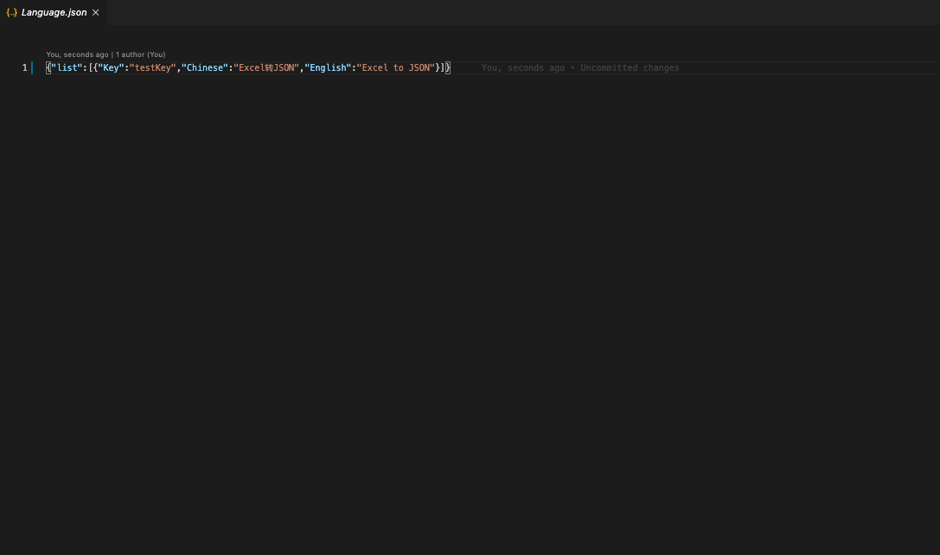Select the "Chinese" property name
Screen dimensions: 940x555
click(205, 67)
